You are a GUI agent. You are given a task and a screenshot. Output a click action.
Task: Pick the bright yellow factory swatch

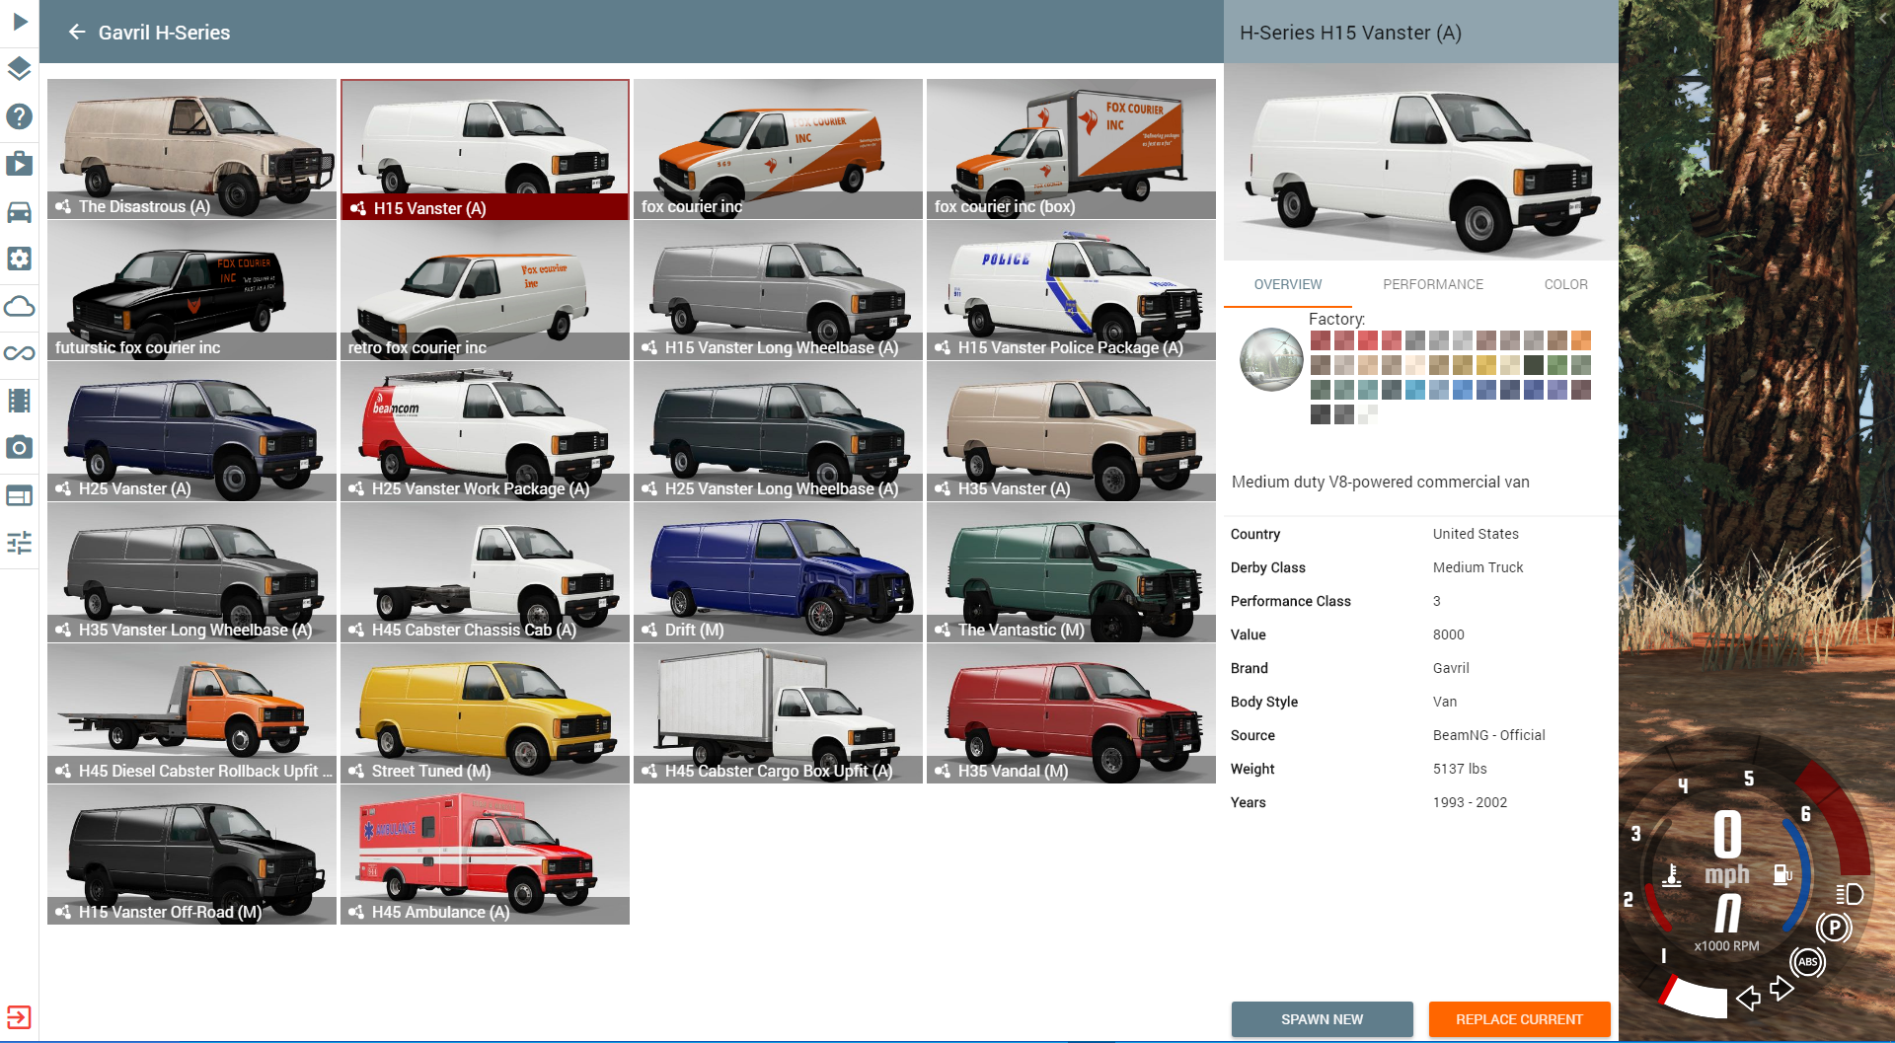point(1486,365)
